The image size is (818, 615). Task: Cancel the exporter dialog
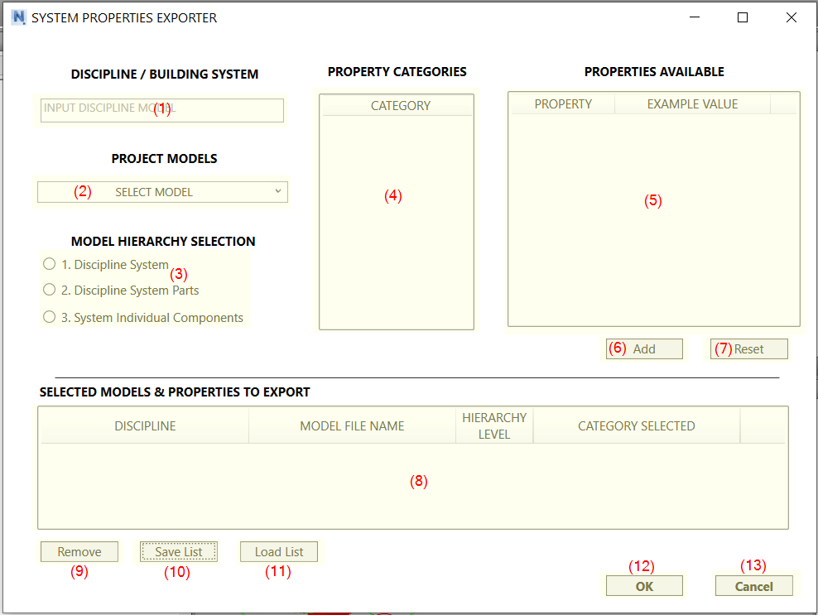[x=753, y=585]
